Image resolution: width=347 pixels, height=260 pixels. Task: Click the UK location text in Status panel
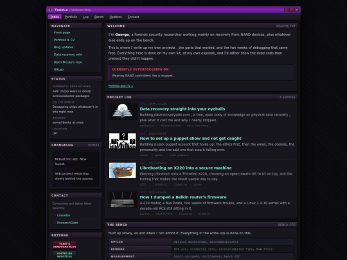point(55,134)
